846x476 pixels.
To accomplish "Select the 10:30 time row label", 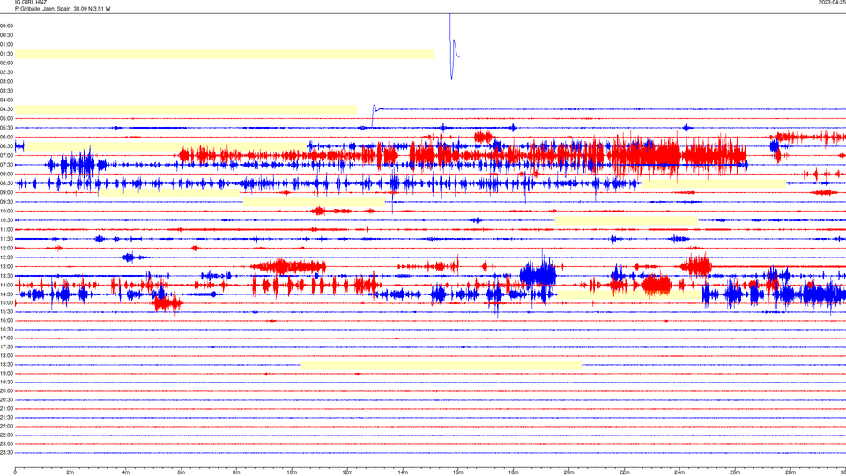I will 7,220.
